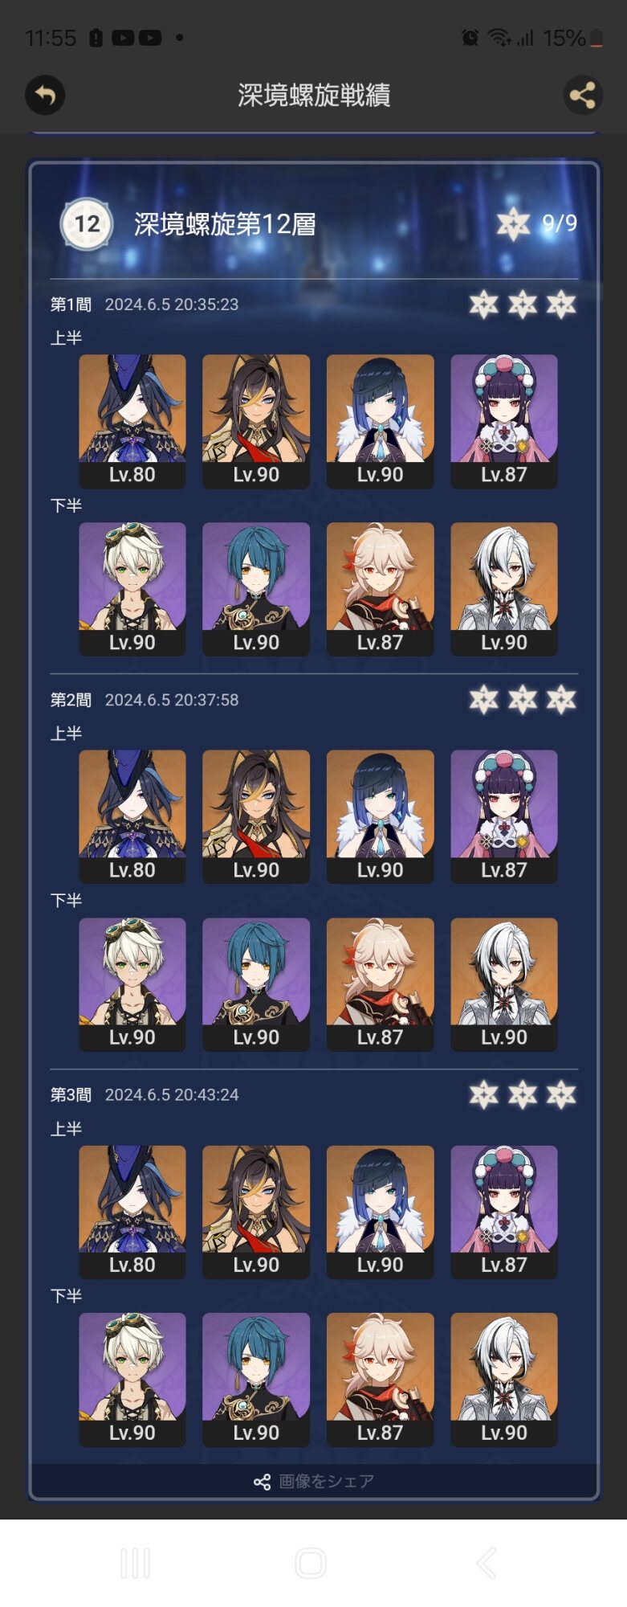Image resolution: width=627 pixels, height=1607 pixels.
Task: Tap the back arrow in the header
Action: [x=45, y=96]
